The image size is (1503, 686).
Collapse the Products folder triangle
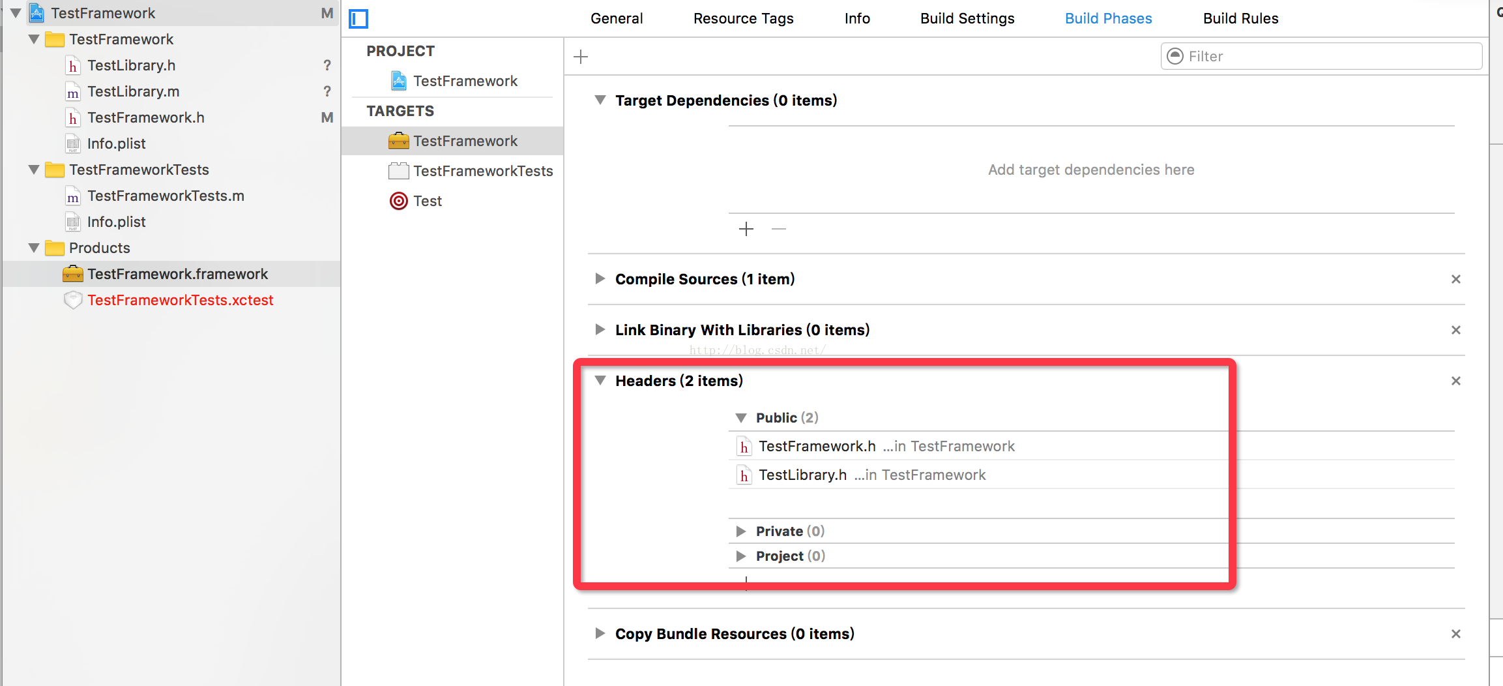point(34,248)
